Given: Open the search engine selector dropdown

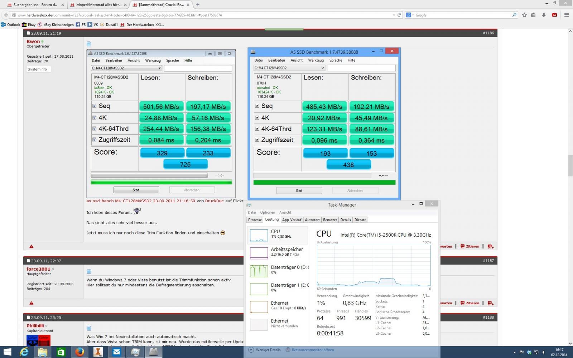Looking at the screenshot, I should click(x=410, y=15).
